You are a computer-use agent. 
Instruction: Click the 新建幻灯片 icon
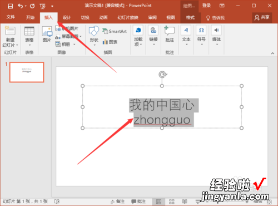coord(10,31)
